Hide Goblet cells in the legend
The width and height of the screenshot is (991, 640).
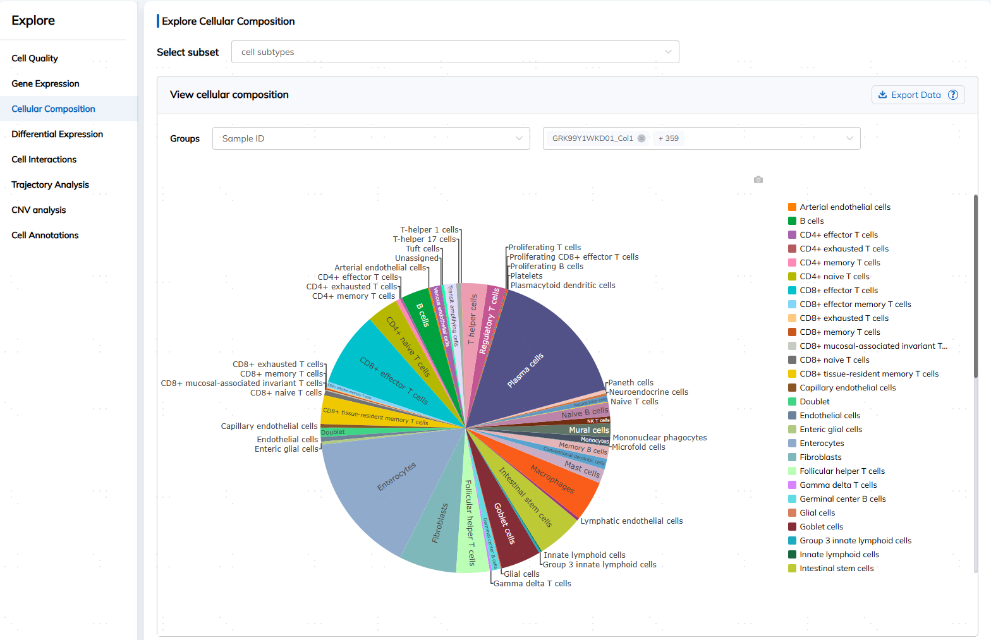click(821, 527)
